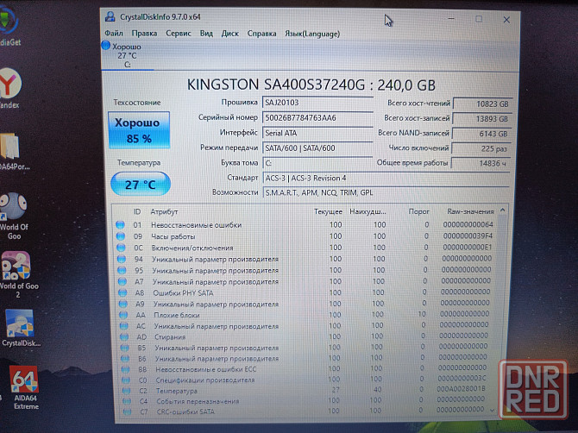Click the status icon of attribute B5

click(x=124, y=348)
